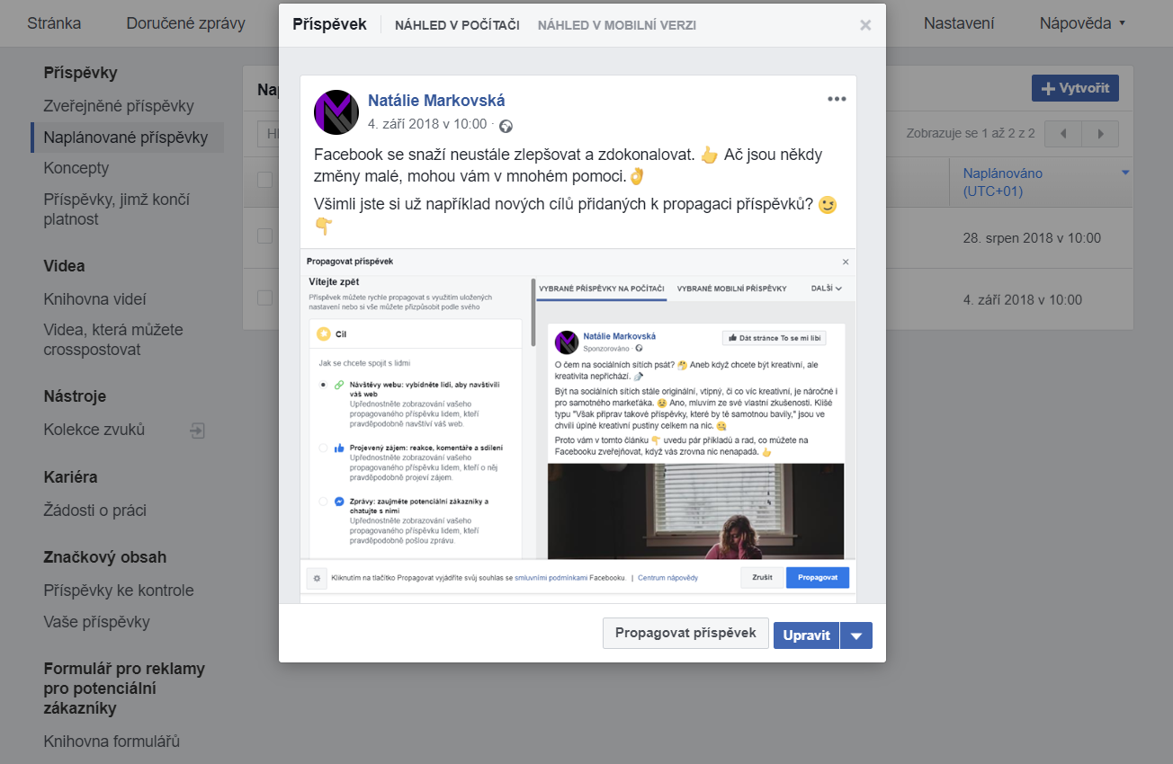Check the box for the 4. září 2018 row
The image size is (1173, 764).
(264, 297)
